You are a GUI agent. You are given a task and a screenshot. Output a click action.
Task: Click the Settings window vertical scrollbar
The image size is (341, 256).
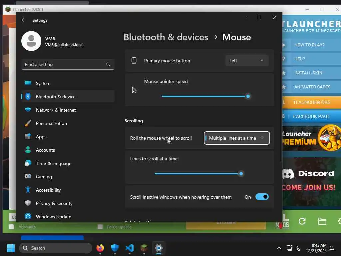click(281, 107)
